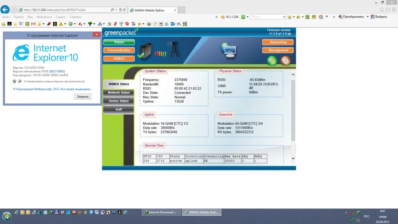Click the orange power icon on router page
This screenshot has height=224, width=398.
[x=286, y=60]
